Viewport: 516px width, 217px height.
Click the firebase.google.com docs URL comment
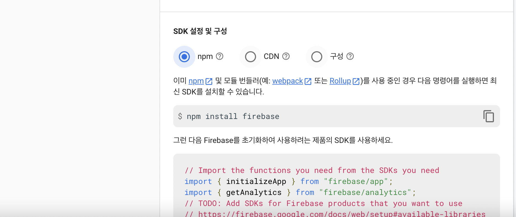pos(335,214)
